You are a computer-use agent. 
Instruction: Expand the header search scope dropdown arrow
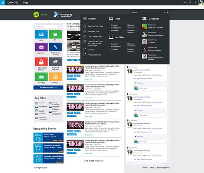[x=165, y=12]
